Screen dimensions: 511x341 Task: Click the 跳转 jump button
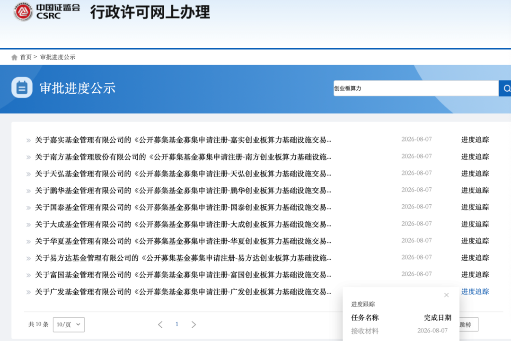(x=468, y=324)
